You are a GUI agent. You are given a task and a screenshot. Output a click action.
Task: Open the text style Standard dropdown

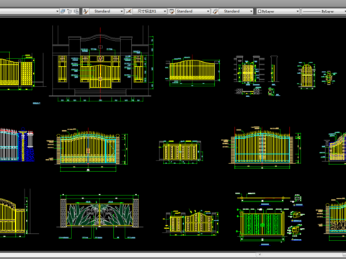click(107, 12)
